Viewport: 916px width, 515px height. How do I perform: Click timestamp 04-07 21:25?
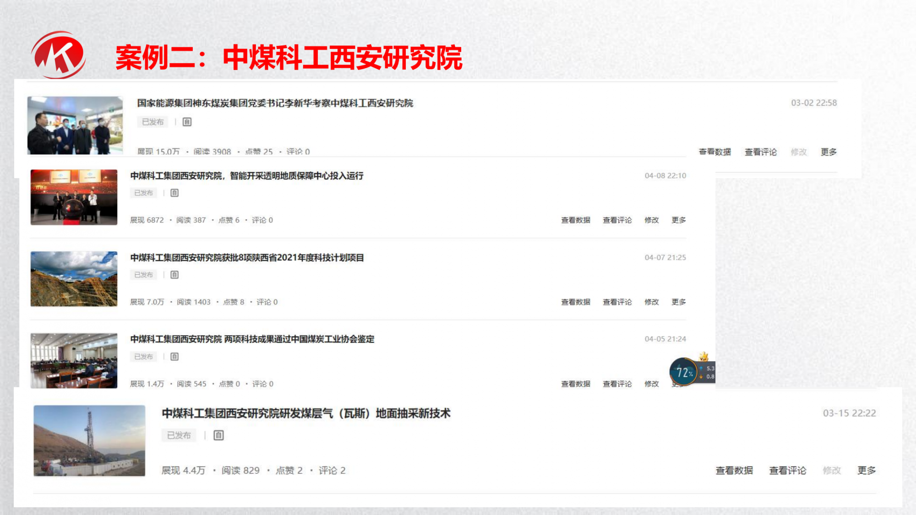(665, 258)
